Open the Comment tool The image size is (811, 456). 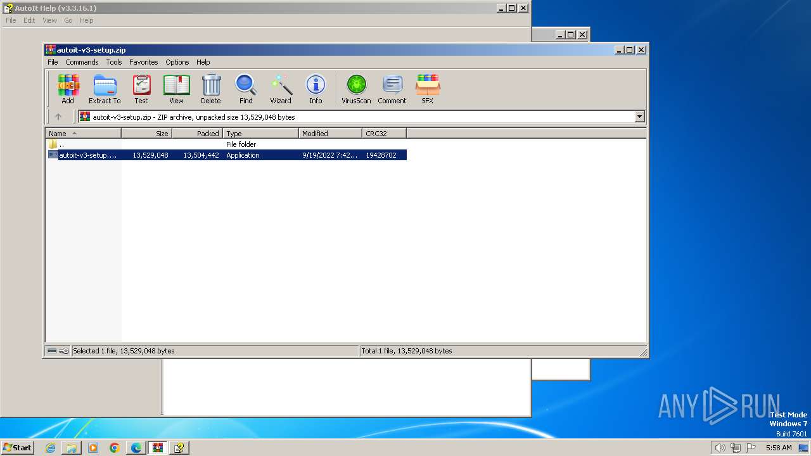392,89
